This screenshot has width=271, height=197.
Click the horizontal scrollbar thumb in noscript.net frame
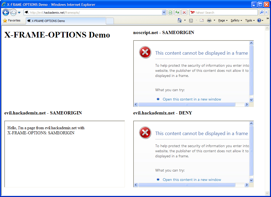pyautogui.click(x=187, y=104)
